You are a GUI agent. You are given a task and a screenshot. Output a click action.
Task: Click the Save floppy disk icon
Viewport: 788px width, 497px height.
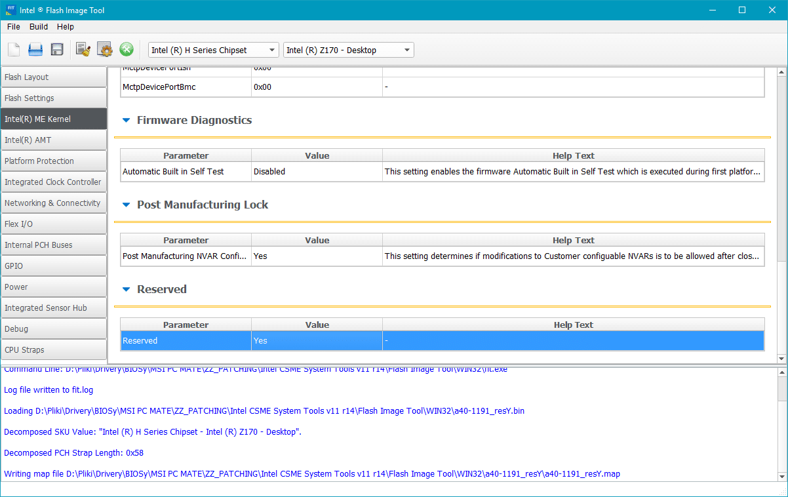pos(57,50)
